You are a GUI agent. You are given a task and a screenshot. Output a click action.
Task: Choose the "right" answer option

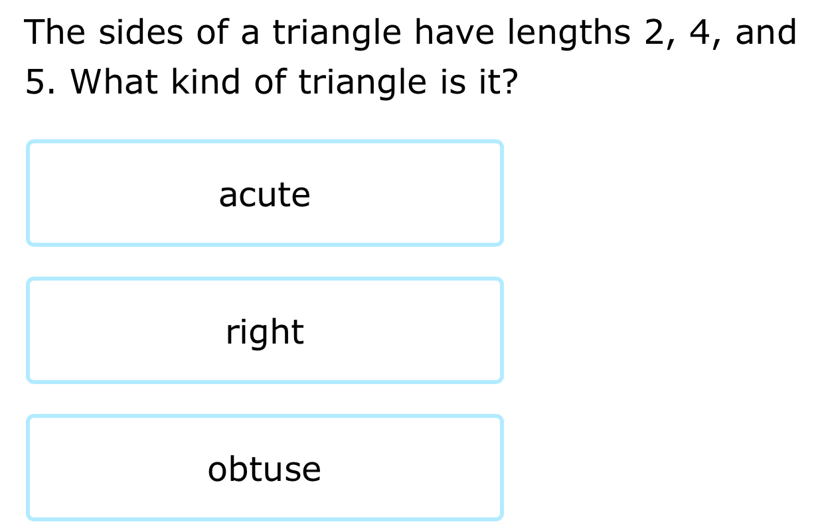coord(265,330)
